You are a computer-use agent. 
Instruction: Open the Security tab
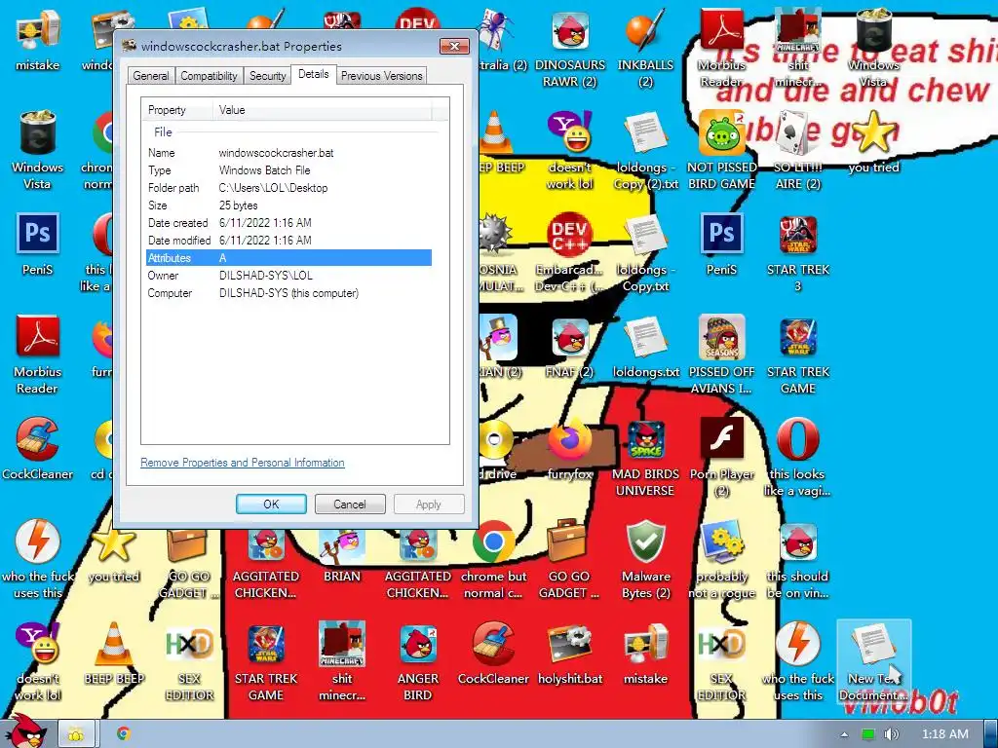coord(267,76)
